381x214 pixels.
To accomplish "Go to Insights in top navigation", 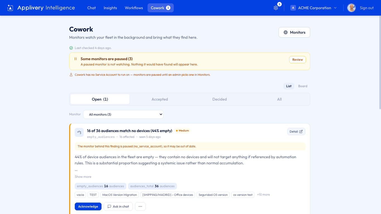I will tap(110, 8).
